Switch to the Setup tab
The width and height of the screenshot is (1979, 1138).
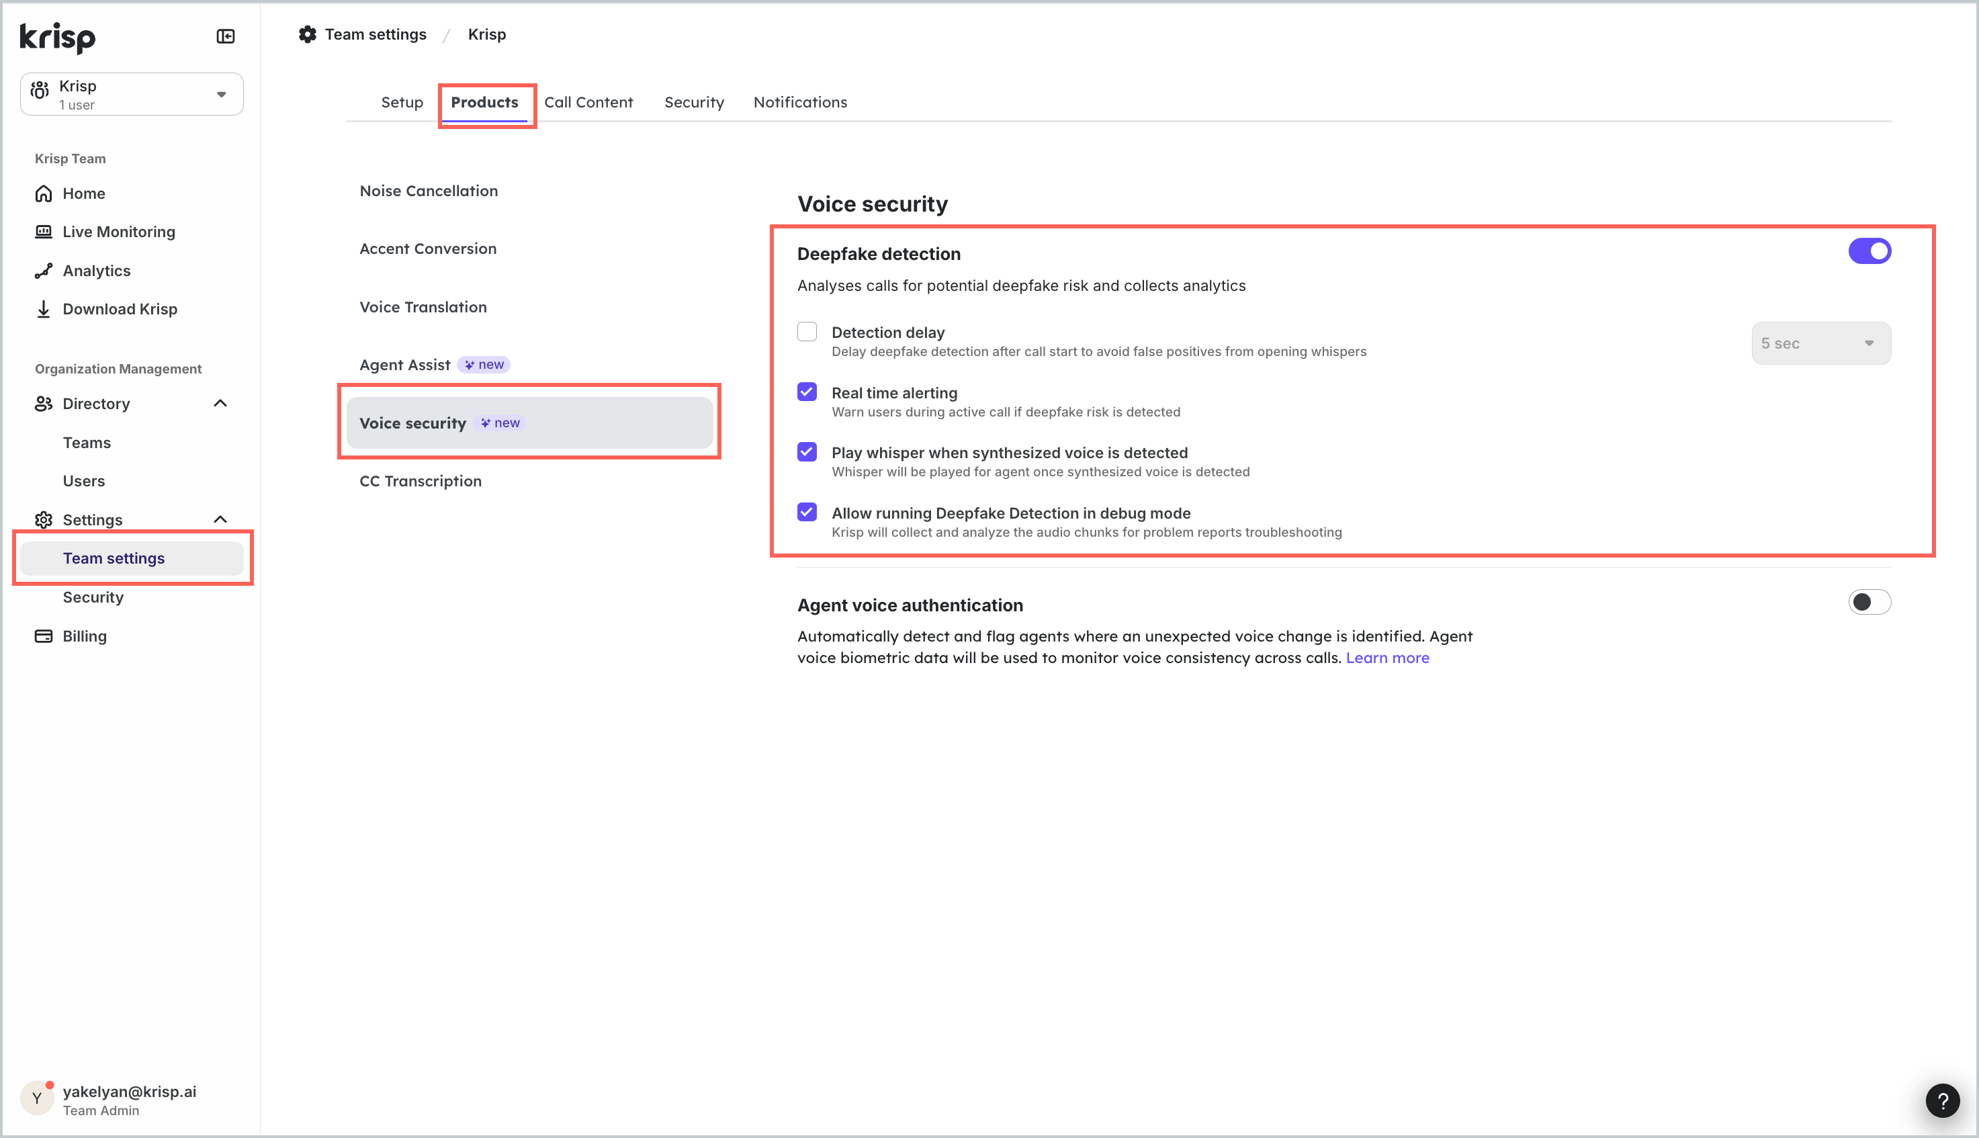(402, 102)
